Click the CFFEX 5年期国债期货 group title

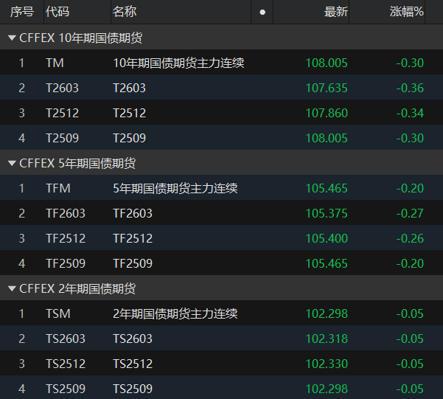click(77, 164)
